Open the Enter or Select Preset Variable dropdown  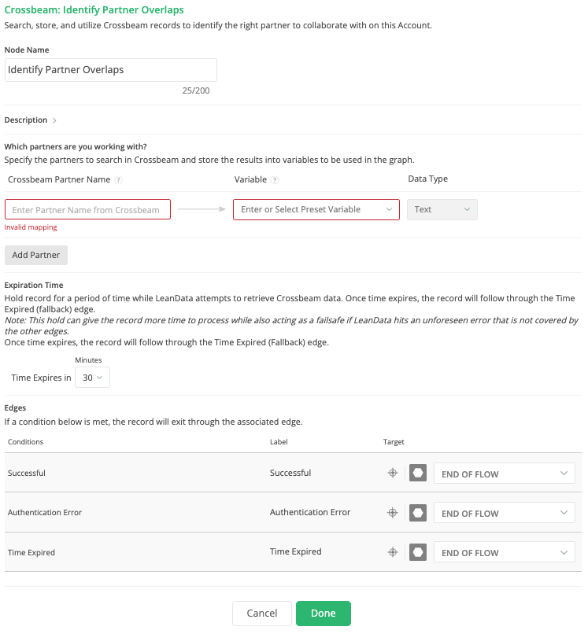(x=316, y=209)
